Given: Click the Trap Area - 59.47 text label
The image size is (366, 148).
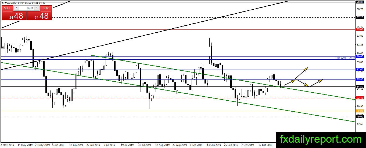Looking at the screenshot, I should click(x=345, y=58).
